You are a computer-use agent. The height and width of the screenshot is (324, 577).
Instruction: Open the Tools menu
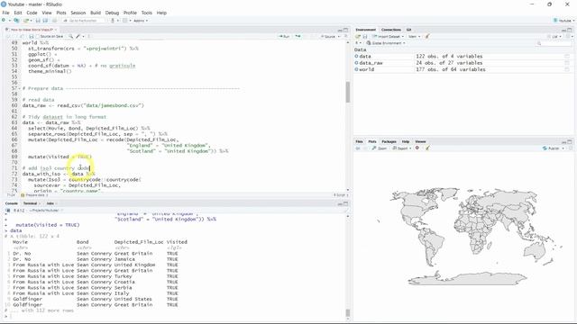[146, 13]
